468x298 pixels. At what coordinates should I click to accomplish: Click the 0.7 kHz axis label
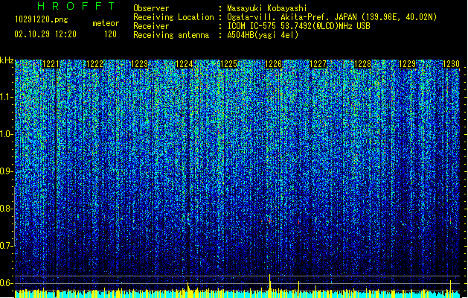pos(6,246)
